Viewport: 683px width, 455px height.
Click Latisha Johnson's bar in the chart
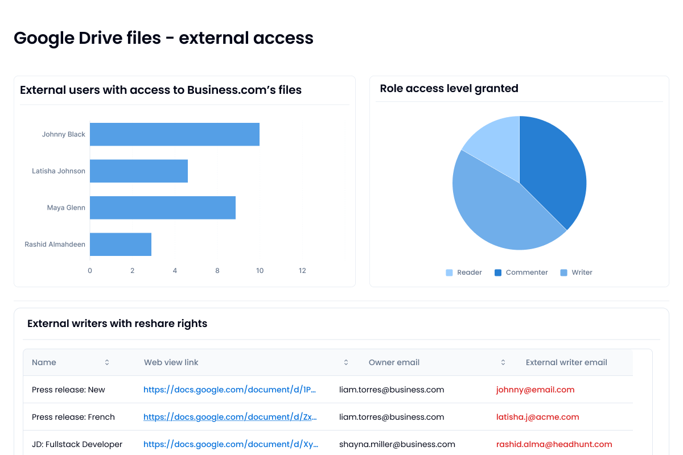(x=139, y=171)
